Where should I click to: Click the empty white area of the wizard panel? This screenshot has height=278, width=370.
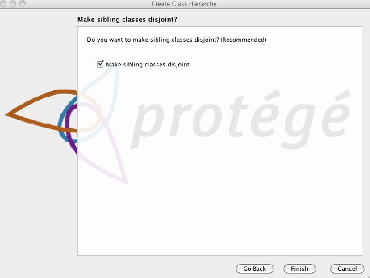tap(219, 208)
